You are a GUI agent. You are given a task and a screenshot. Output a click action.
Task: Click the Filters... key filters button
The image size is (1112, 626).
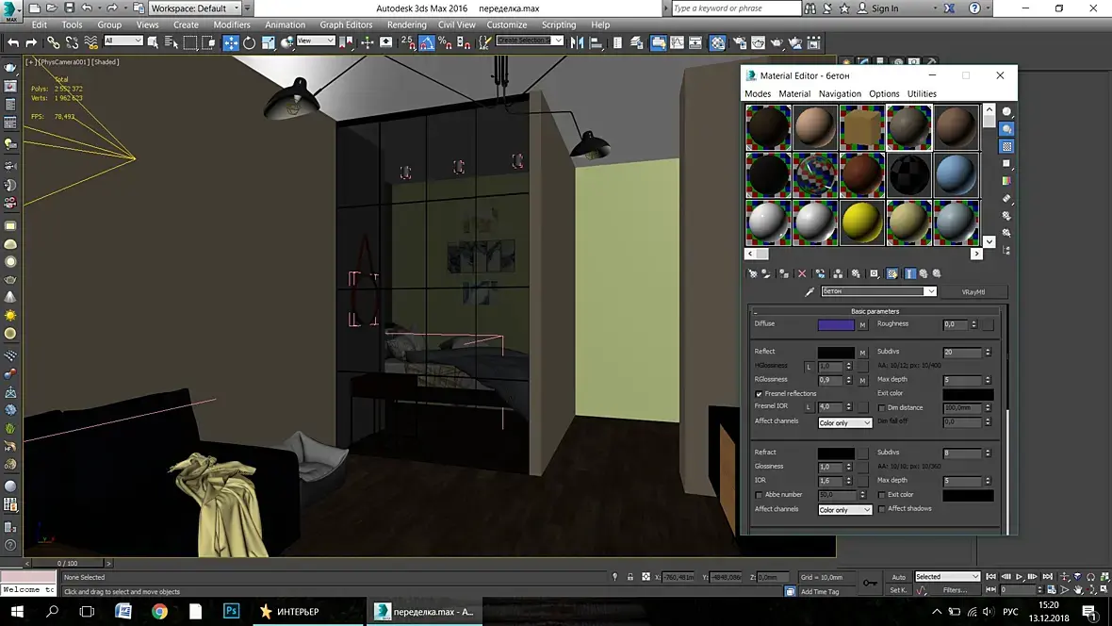coord(956,590)
